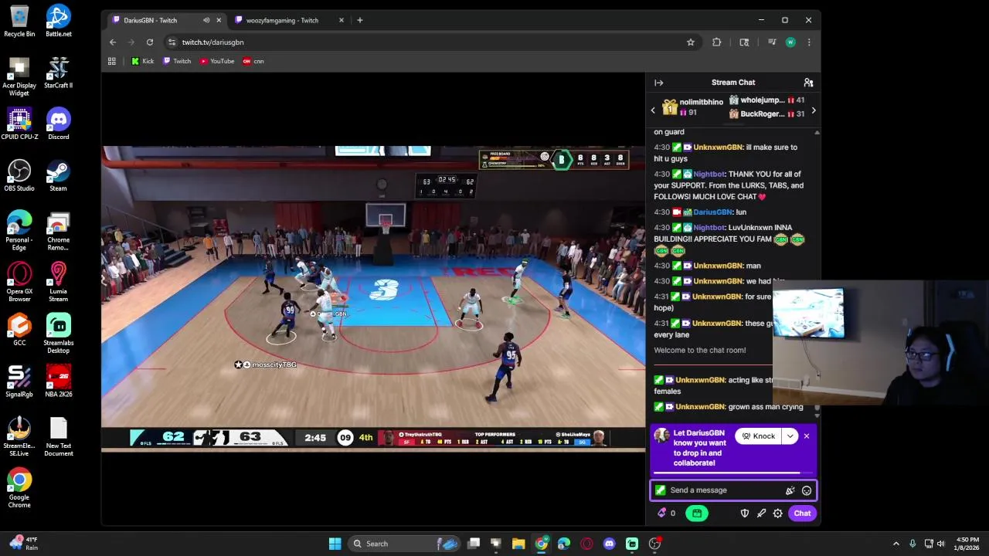Open Chrome extensions puzzle icon
Image resolution: width=989 pixels, height=556 pixels.
tap(717, 42)
